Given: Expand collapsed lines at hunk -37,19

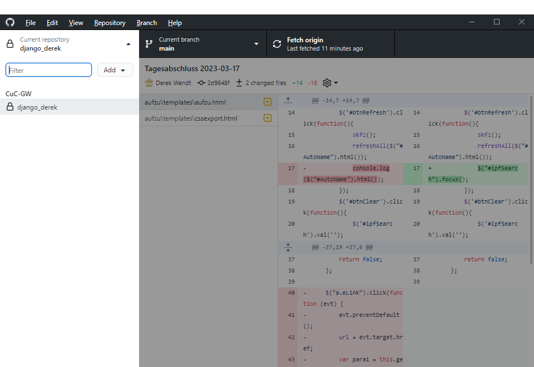Looking at the screenshot, I should (288, 247).
